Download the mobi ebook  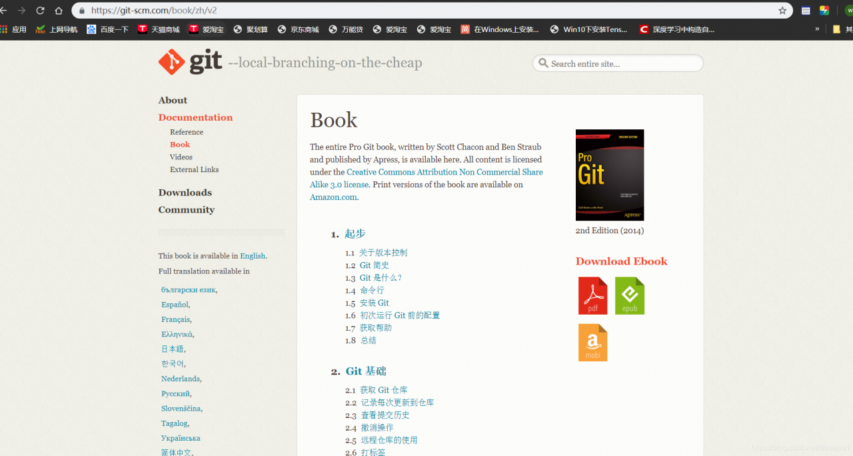point(592,342)
